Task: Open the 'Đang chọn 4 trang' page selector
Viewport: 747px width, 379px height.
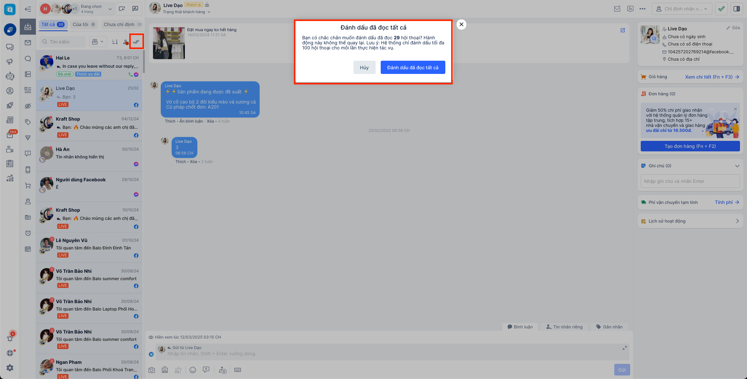Action: [x=76, y=9]
